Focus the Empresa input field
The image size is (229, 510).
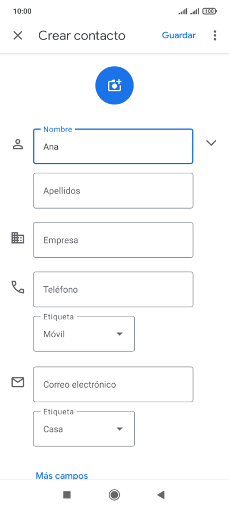coord(113,240)
